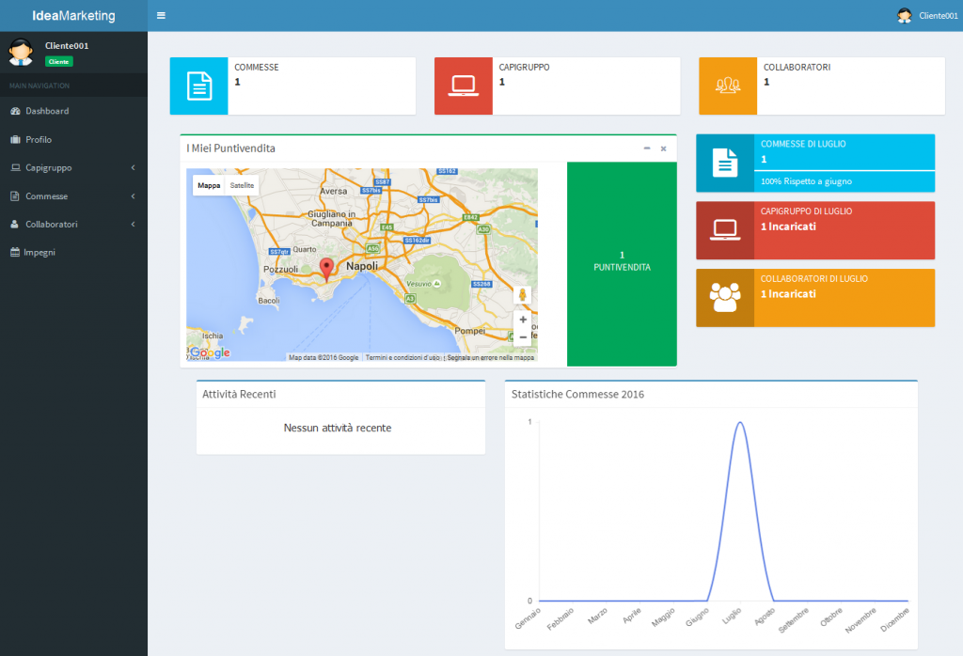Click the Dicembre axis label
Screen dimensions: 963x656
pyautogui.click(x=894, y=619)
